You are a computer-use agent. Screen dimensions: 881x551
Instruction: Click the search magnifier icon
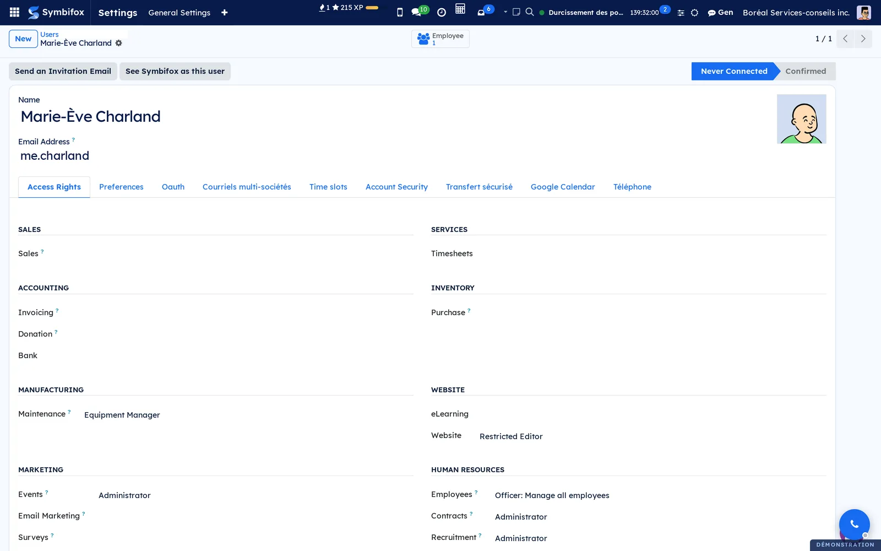click(530, 12)
